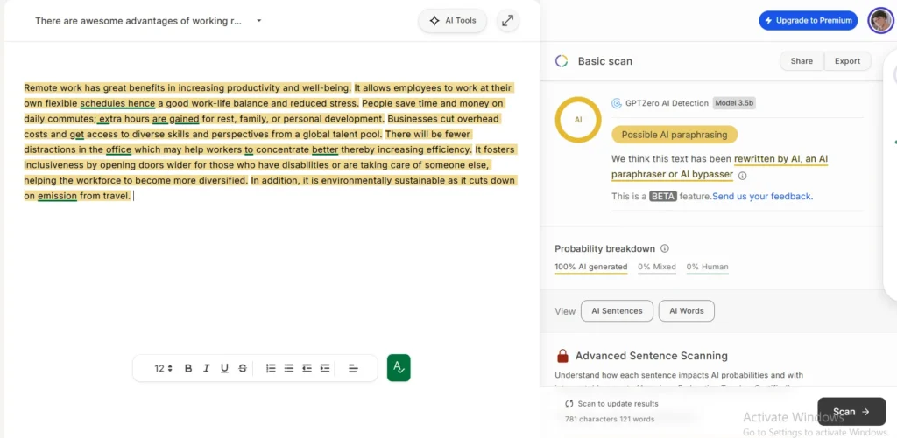
Task: Click the Advanced Sentence Scanning heading
Action: (652, 356)
